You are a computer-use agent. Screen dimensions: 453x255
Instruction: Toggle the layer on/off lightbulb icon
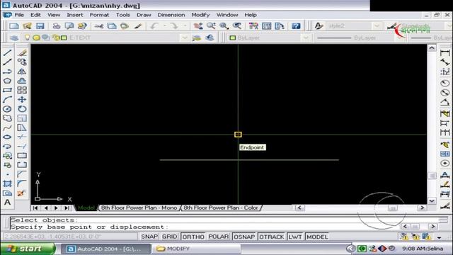(27, 38)
